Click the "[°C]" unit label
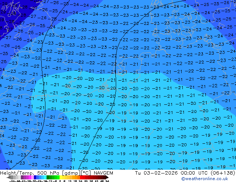 (x=86, y=173)
